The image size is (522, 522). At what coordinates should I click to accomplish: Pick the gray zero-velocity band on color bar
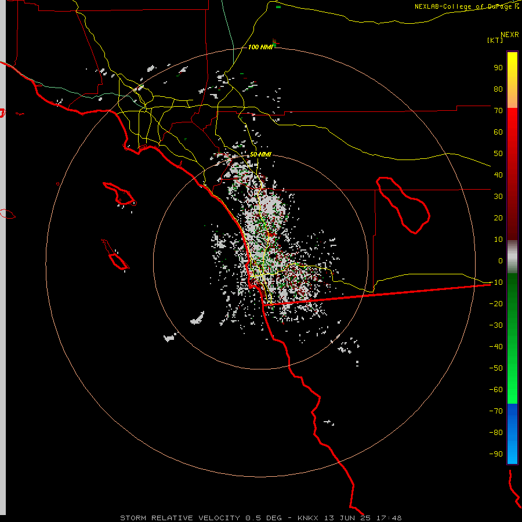[x=512, y=257]
